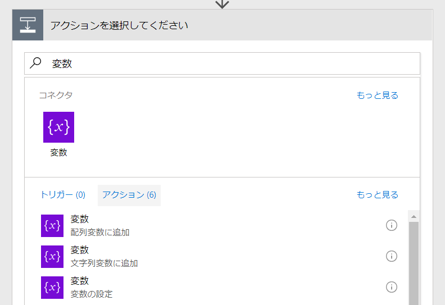Image resolution: width=445 pixels, height=305 pixels.
Task: Click the コネクタ section heading
Action: [56, 95]
